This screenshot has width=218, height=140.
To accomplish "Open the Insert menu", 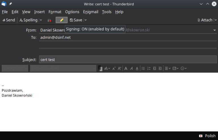I will pyautogui.click(x=39, y=12).
